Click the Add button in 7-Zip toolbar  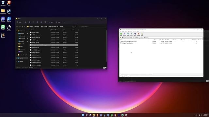click(x=121, y=34)
